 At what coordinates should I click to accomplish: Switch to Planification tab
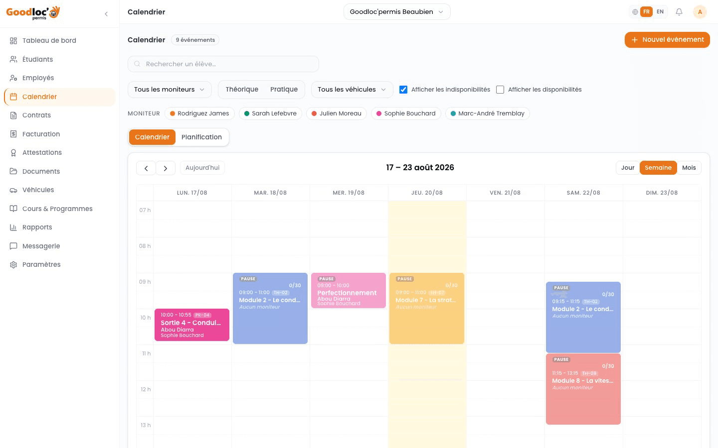(202, 137)
